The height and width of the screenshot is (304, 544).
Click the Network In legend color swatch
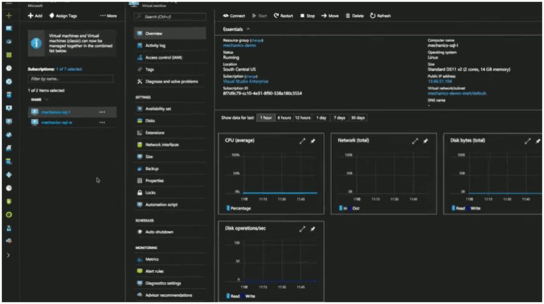point(340,208)
